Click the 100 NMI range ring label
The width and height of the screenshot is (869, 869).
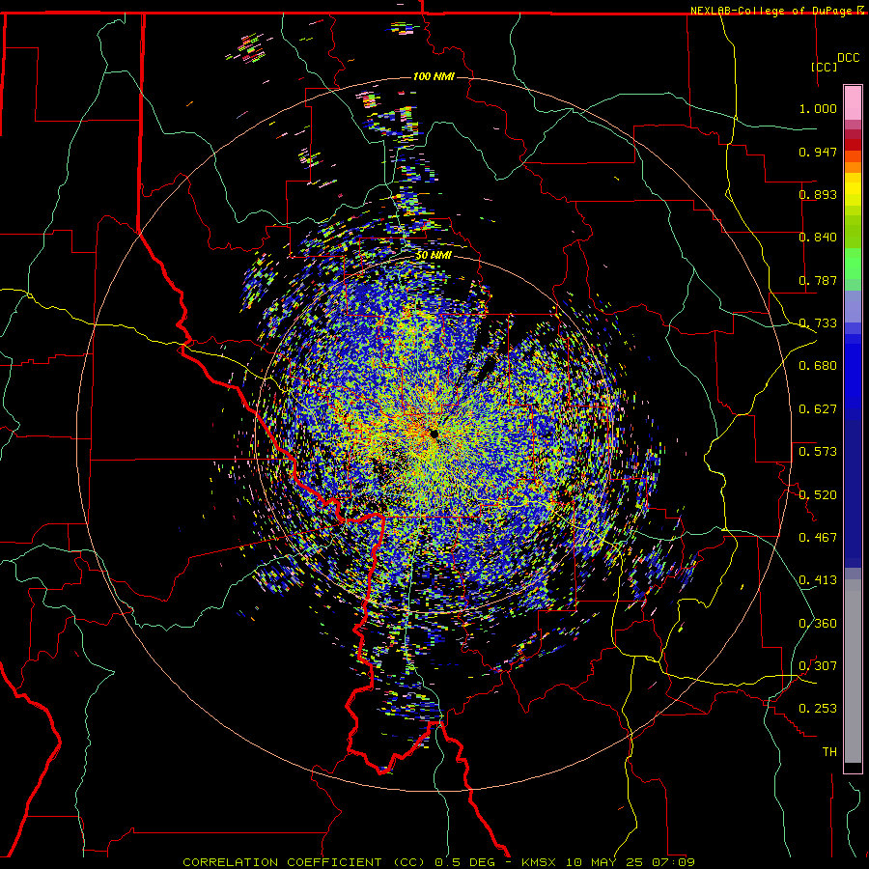coord(434,76)
